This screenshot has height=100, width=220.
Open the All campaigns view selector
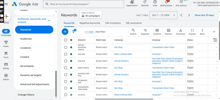[x=91, y=15]
